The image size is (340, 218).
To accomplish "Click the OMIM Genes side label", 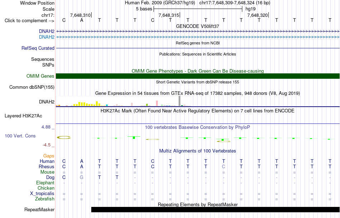I will 40,76.
